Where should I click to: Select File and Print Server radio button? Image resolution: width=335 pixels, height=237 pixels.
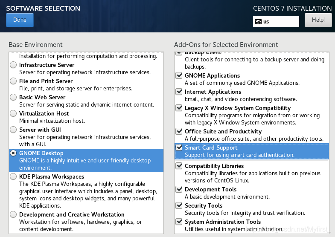pos(13,81)
